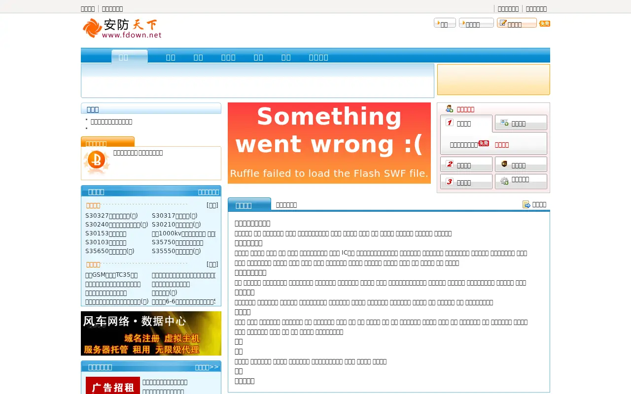Switch to the active blue tab above the article

[x=249, y=204]
